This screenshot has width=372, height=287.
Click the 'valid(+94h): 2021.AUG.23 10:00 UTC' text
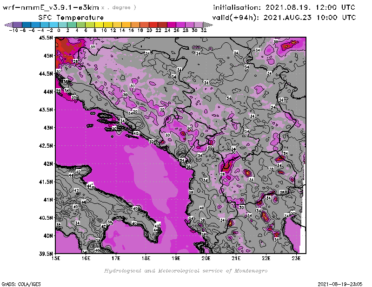[284, 18]
